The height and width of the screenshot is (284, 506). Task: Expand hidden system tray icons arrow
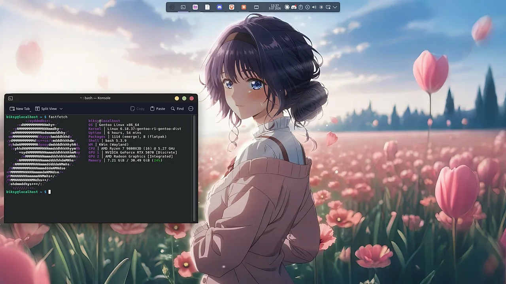point(335,7)
